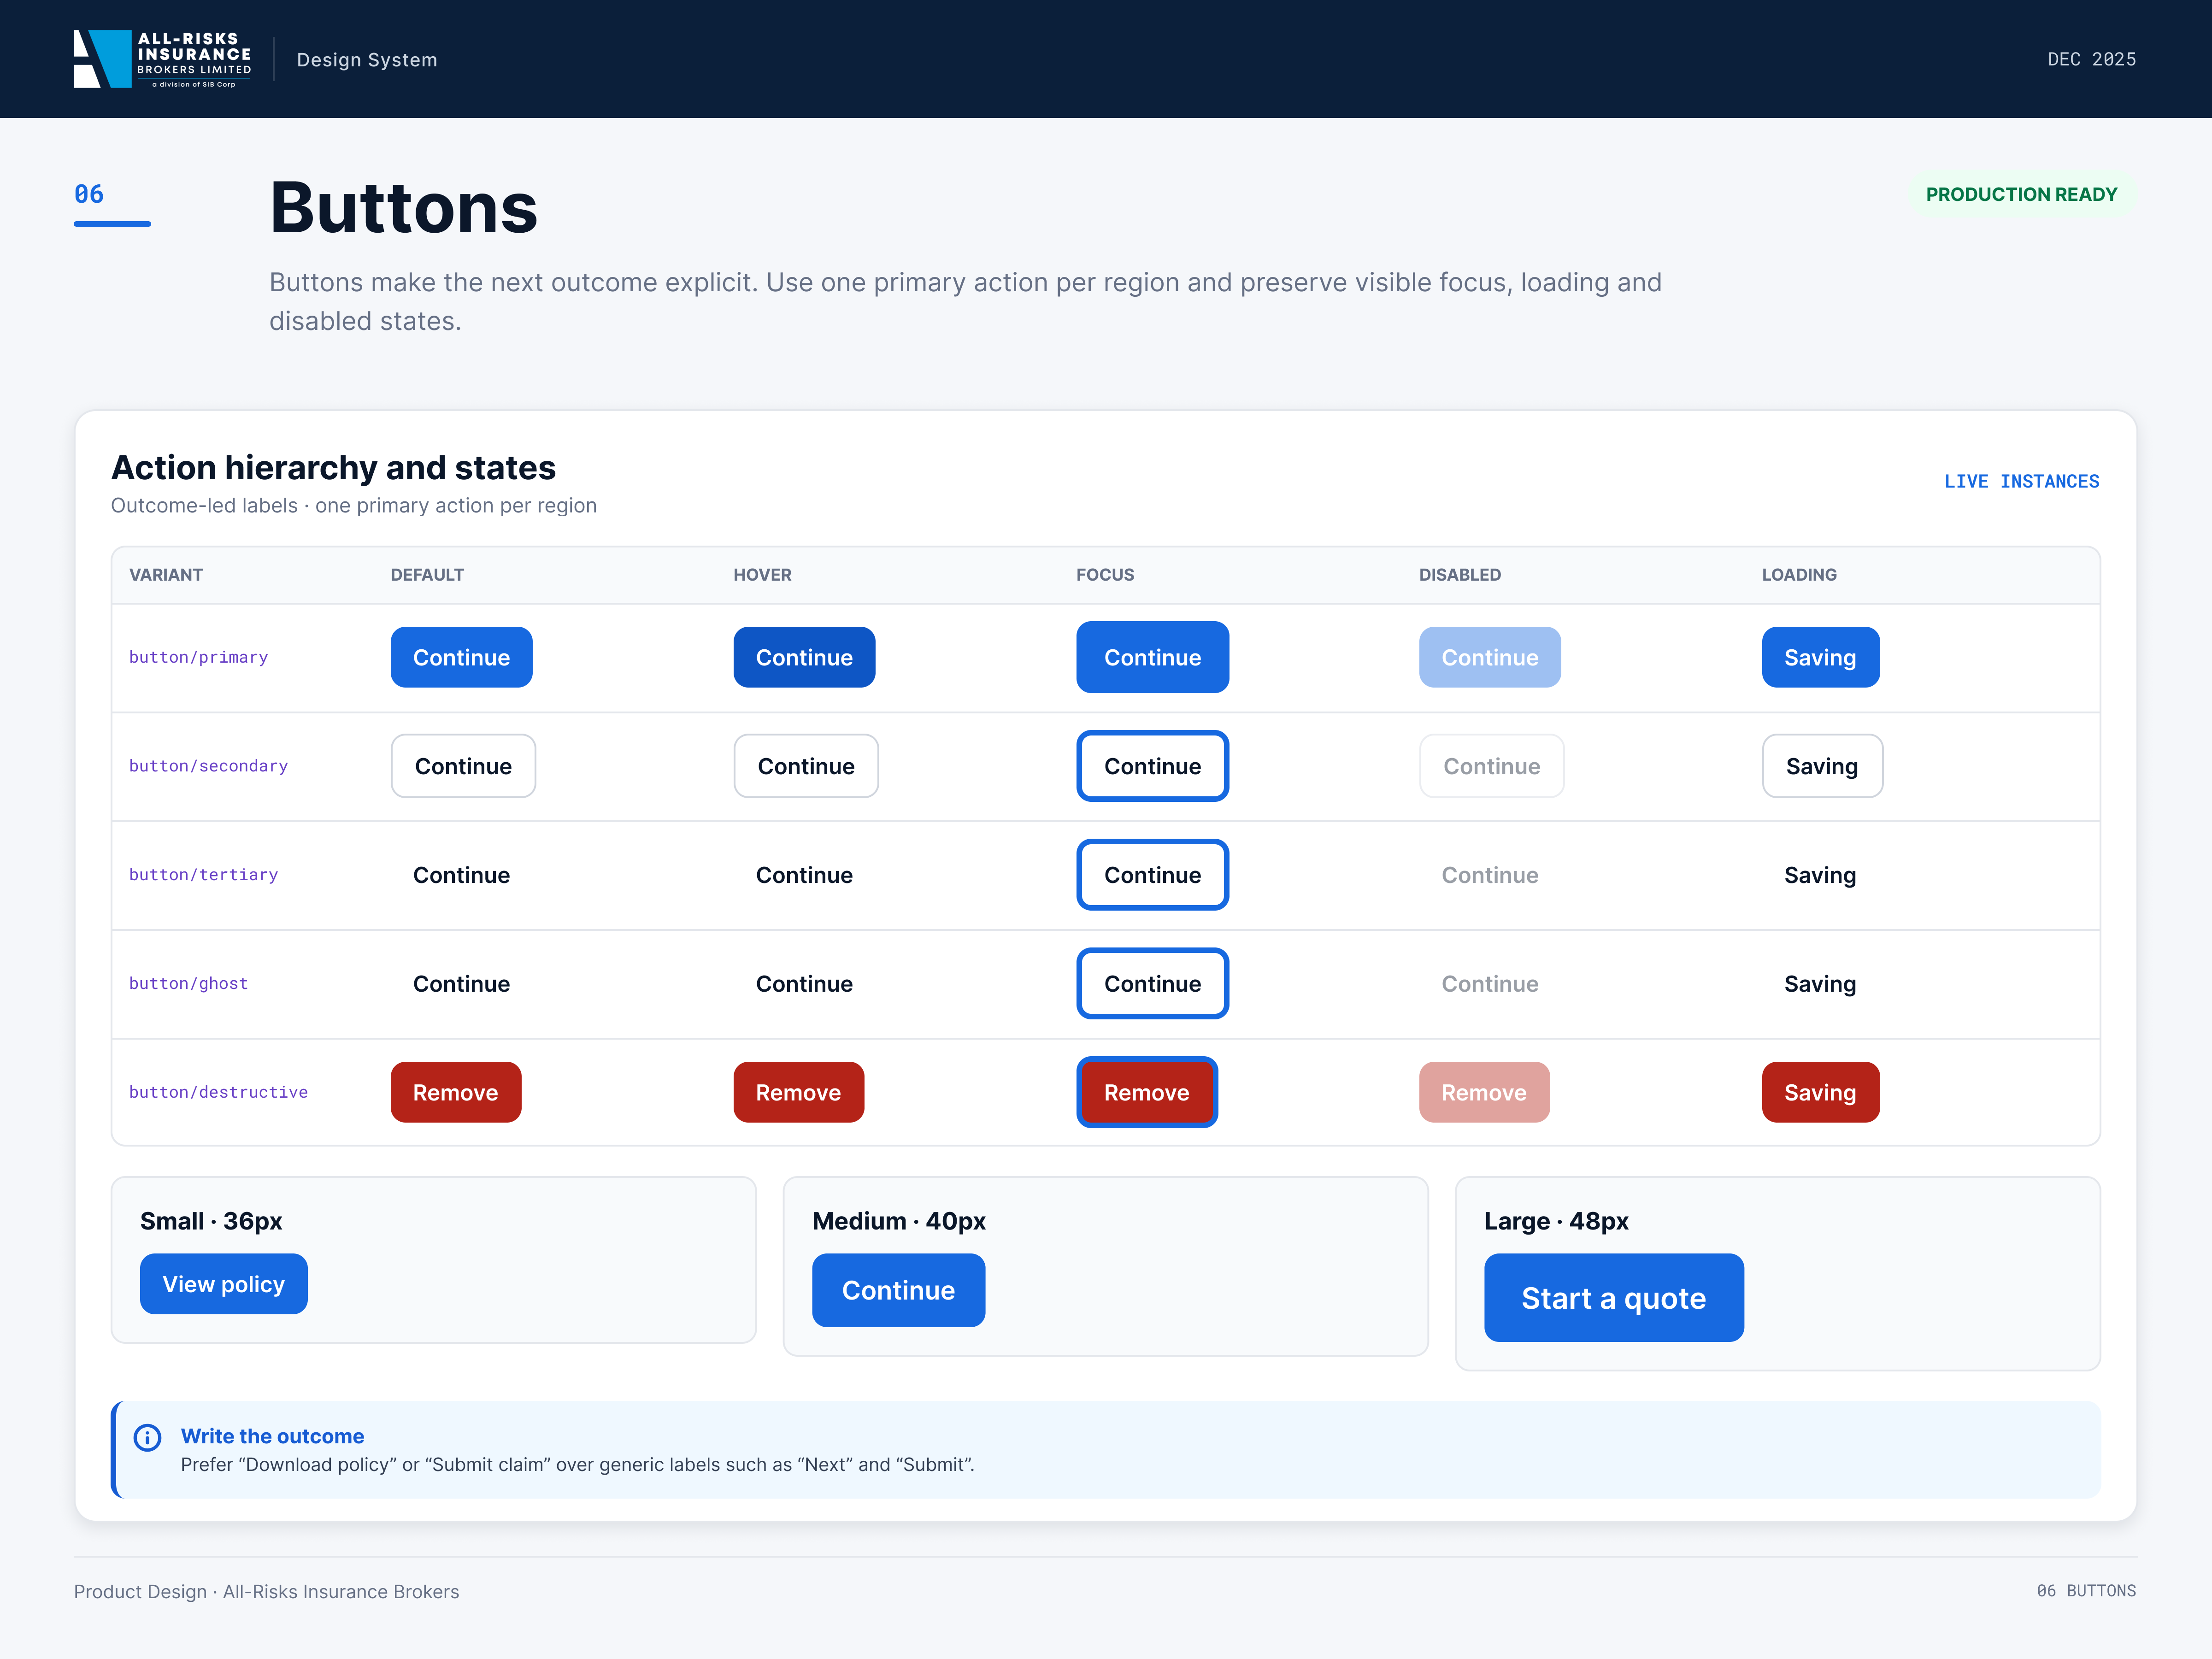The width and height of the screenshot is (2212, 1659).
Task: Click the Design System header label
Action: pyautogui.click(x=367, y=60)
